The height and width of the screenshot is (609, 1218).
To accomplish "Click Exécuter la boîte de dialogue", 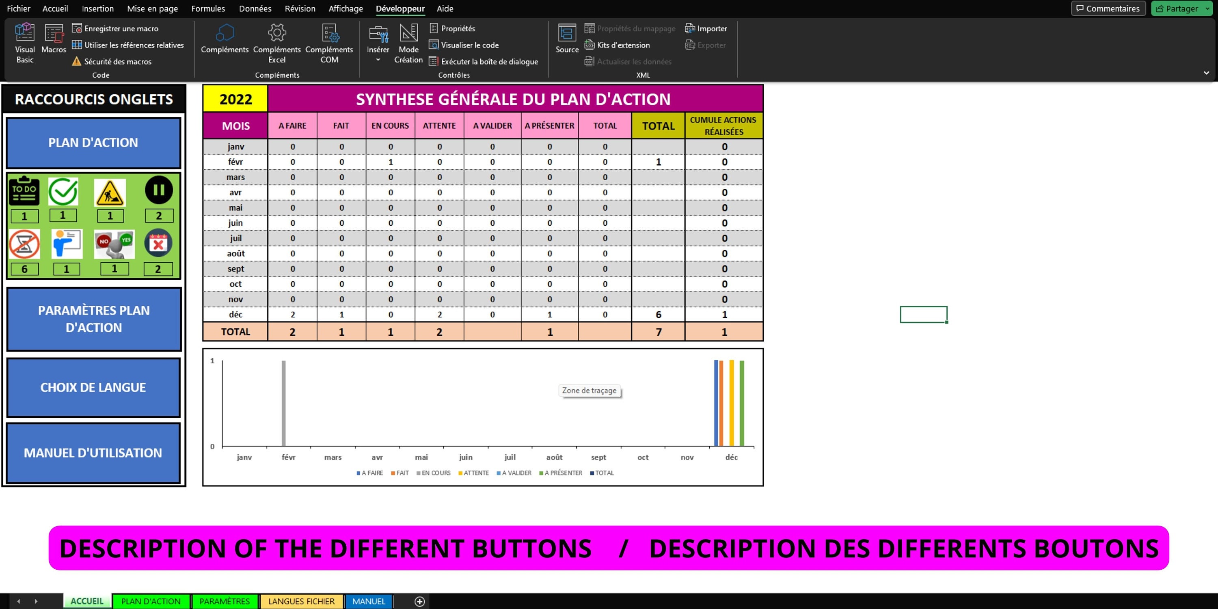I will 485,61.
